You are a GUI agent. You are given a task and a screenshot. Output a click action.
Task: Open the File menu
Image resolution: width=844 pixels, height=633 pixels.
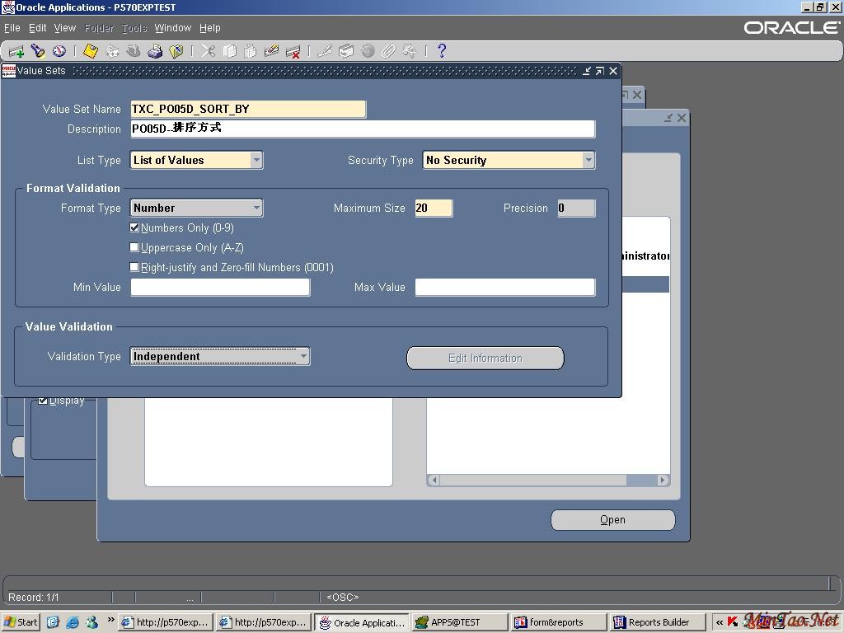(12, 28)
